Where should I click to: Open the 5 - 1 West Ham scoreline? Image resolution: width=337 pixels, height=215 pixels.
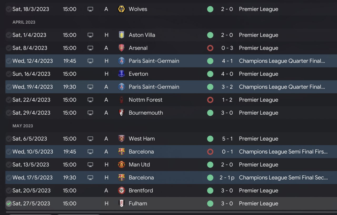[x=227, y=139]
